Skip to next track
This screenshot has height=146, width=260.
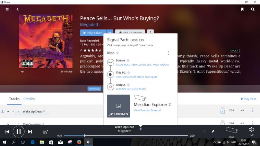pyautogui.click(x=30, y=131)
